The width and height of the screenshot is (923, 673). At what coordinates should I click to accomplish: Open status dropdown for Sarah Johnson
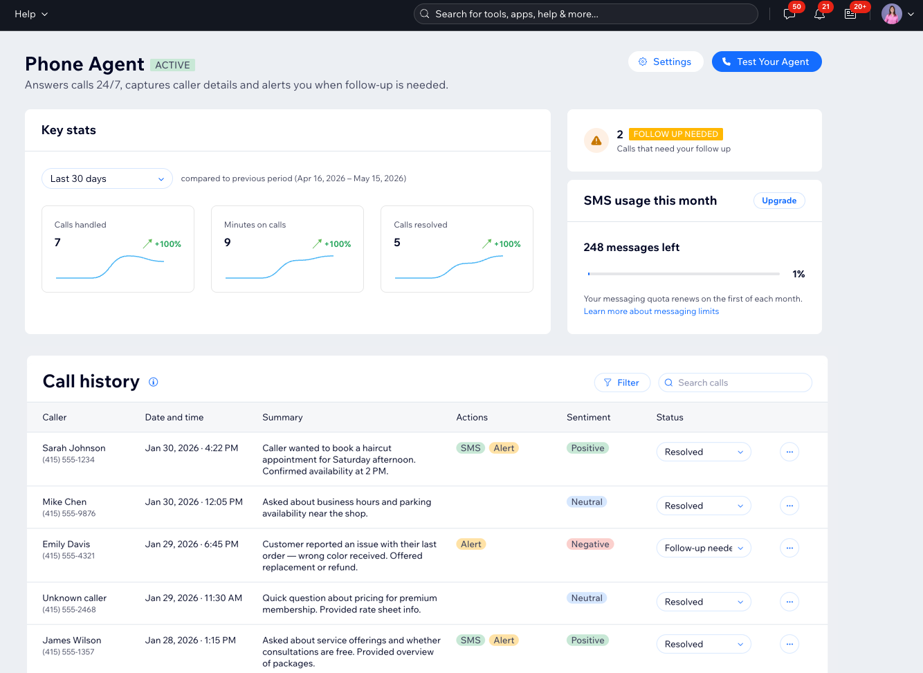[704, 452]
